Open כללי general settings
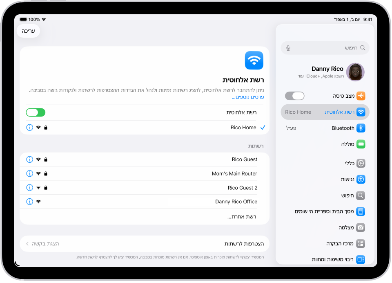This screenshot has width=392, height=283. coord(325,163)
